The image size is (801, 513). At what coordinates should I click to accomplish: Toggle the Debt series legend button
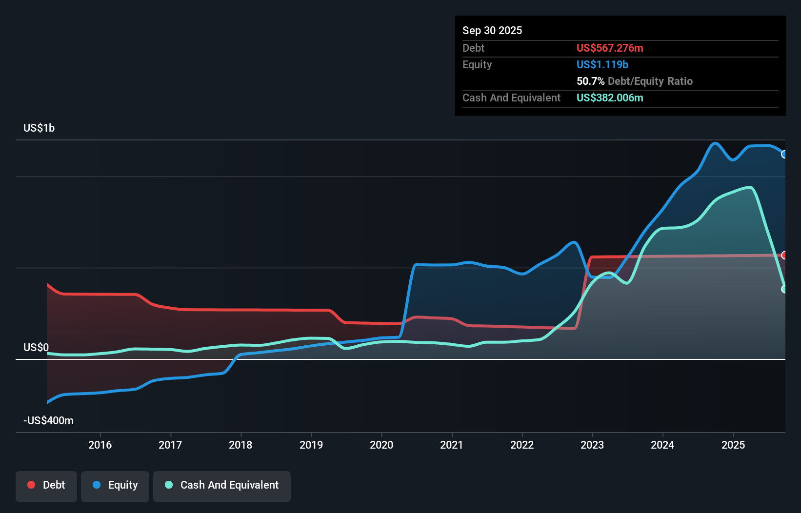tap(46, 486)
